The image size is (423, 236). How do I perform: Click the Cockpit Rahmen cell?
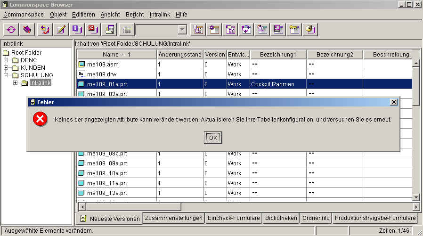pyautogui.click(x=278, y=84)
